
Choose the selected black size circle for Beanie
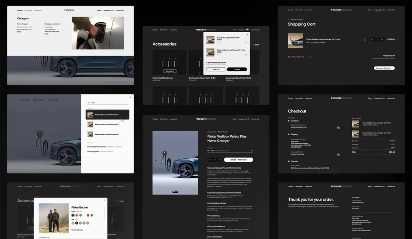(77, 223)
